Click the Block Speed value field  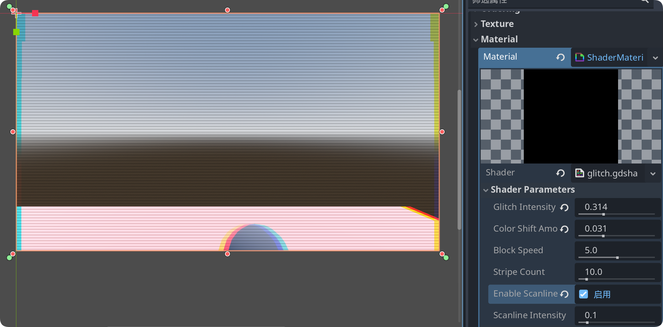[x=616, y=250]
